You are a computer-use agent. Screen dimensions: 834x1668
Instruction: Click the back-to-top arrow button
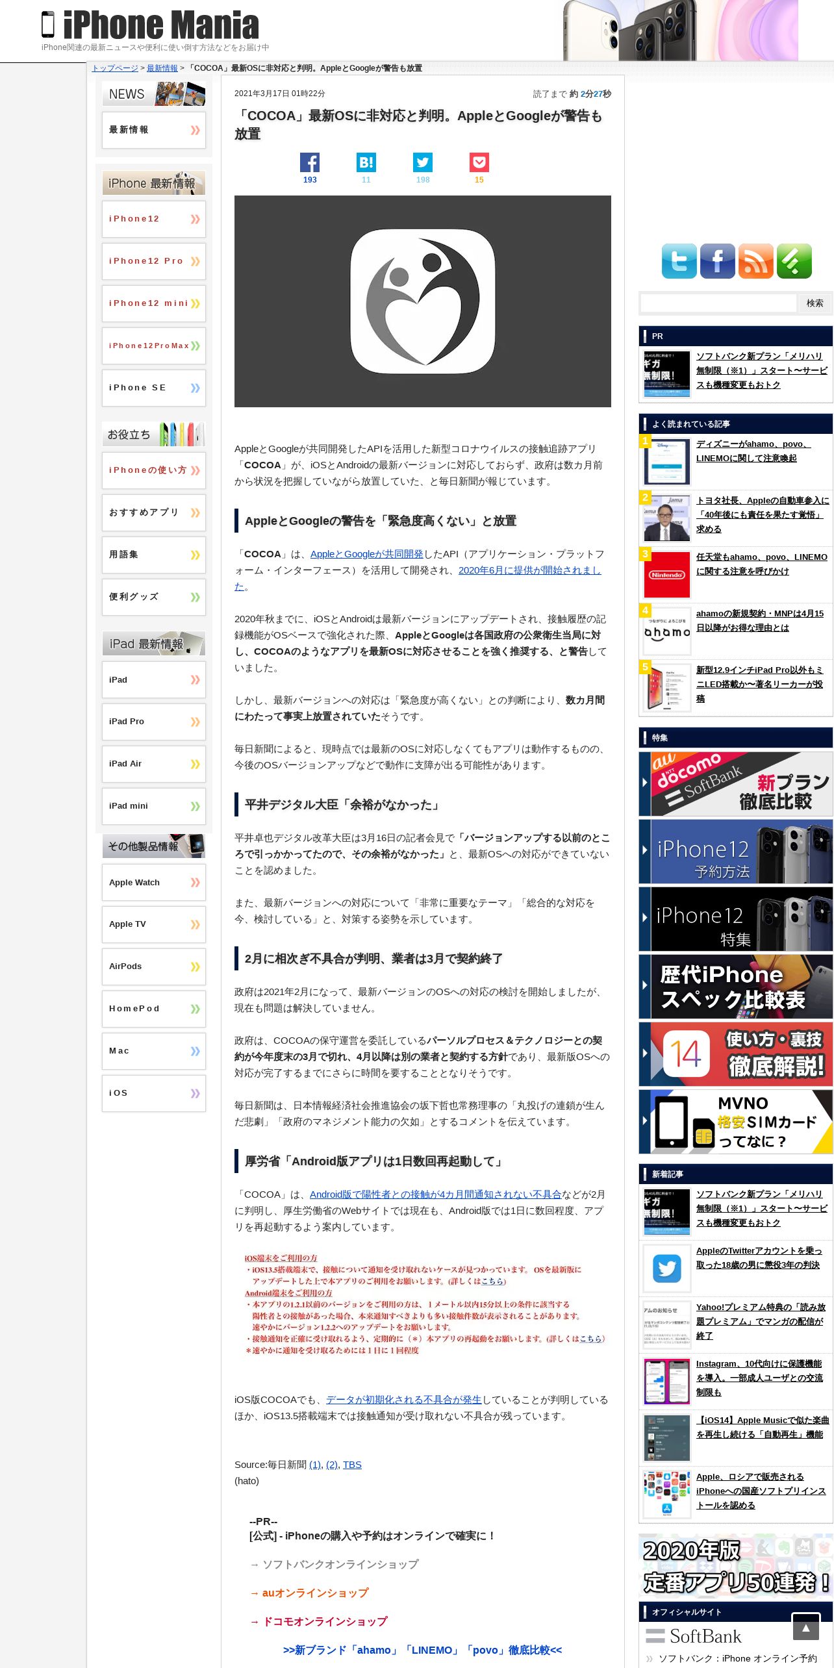805,1626
